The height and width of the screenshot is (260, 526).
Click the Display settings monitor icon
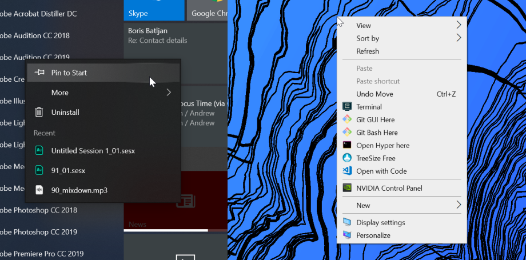(x=347, y=222)
